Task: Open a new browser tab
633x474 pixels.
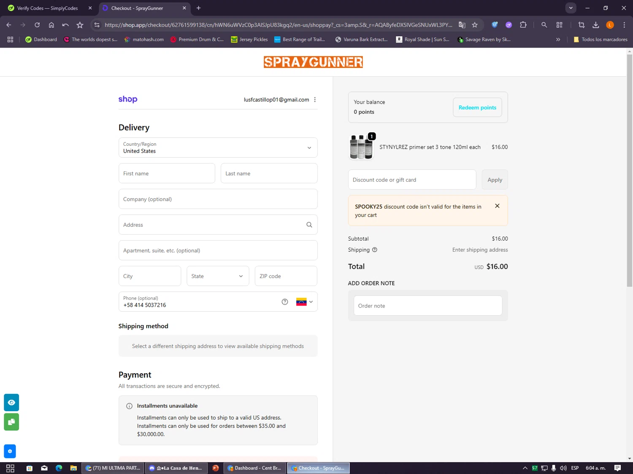Action: [x=198, y=8]
